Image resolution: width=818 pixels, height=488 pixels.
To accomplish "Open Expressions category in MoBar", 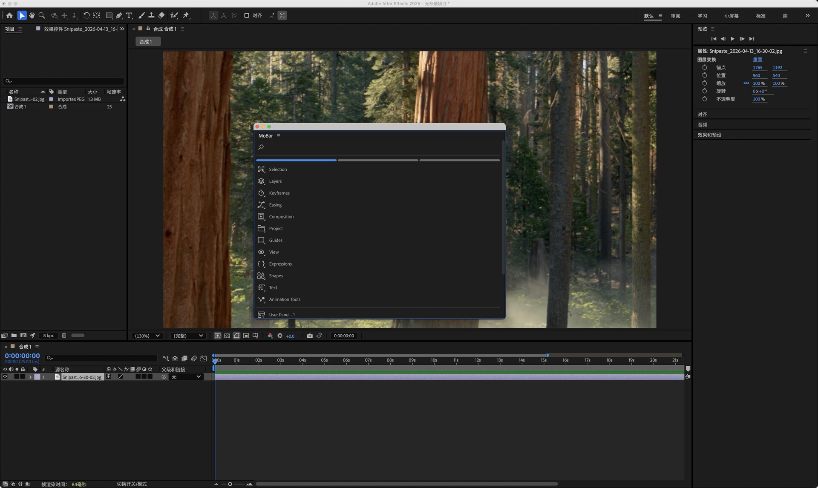I will click(x=280, y=264).
